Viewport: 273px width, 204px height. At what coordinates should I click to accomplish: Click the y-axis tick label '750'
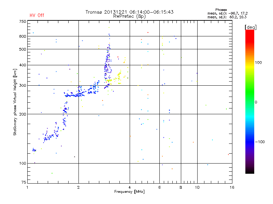coord(23,21)
